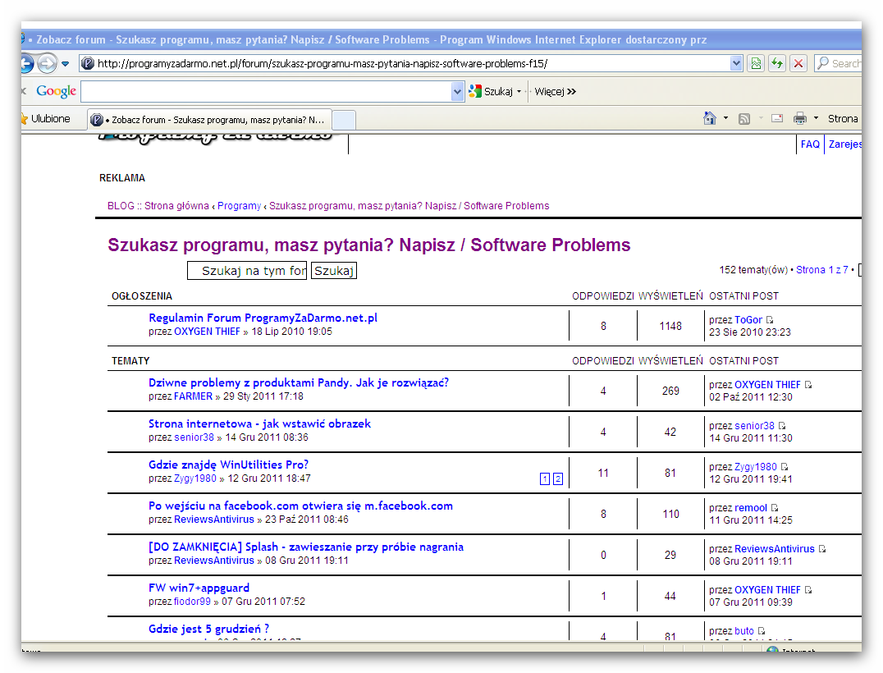This screenshot has width=883, height=673.
Task: Open the Dziwne problemy z produktami Pandy topic
Action: pos(299,382)
